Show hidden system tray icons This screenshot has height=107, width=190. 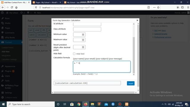tap(162, 104)
